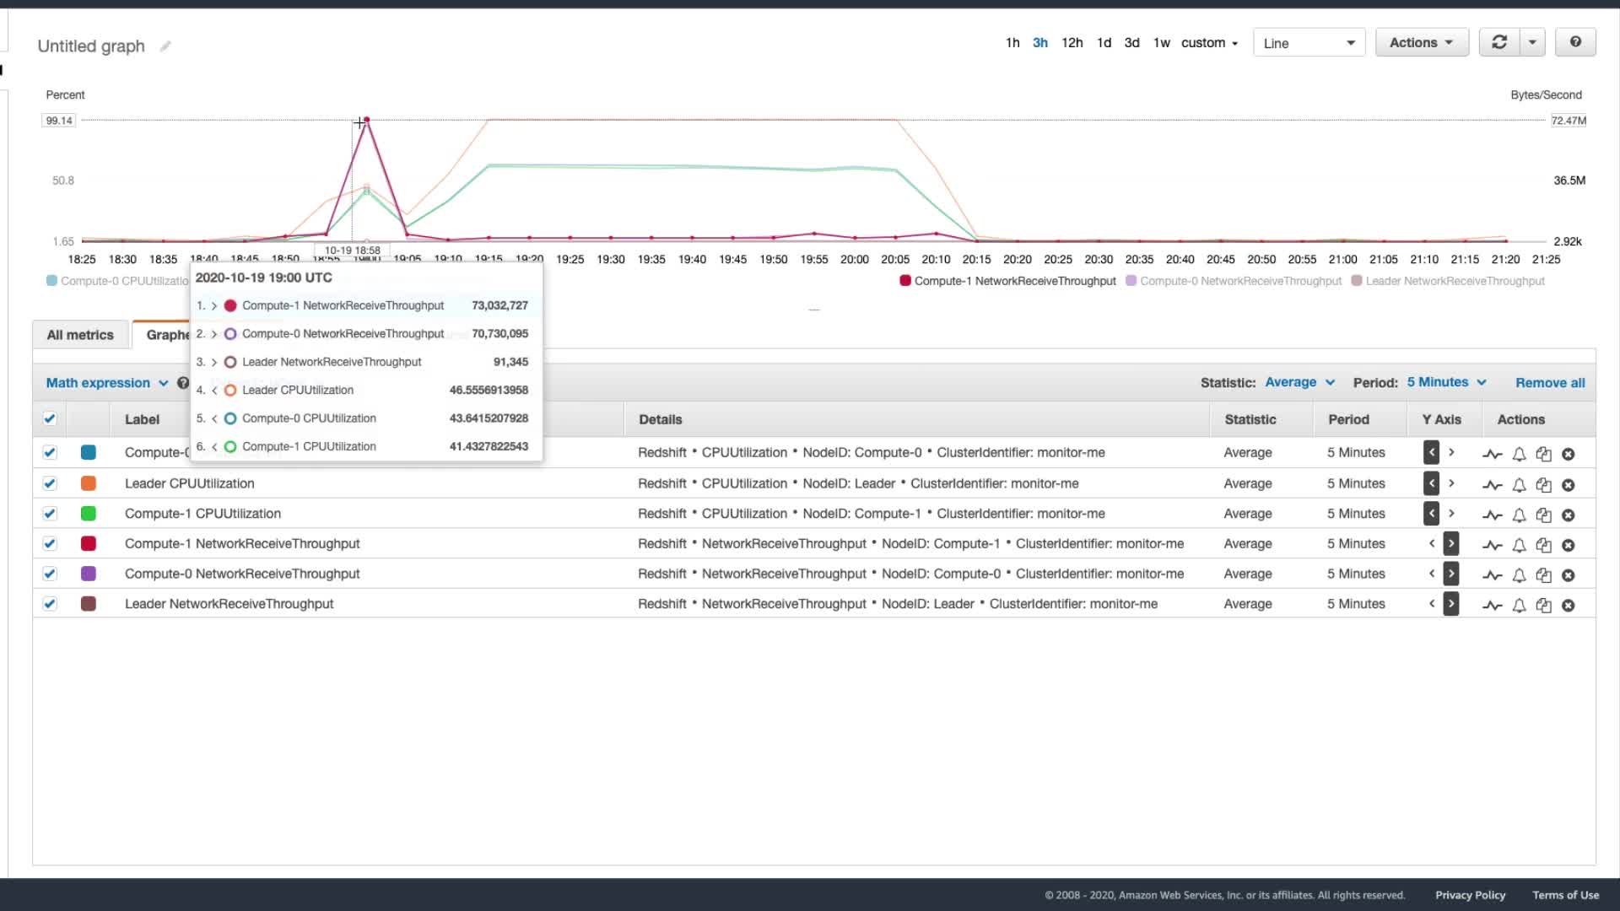
Task: Open the help question mark button
Action: (x=1574, y=42)
